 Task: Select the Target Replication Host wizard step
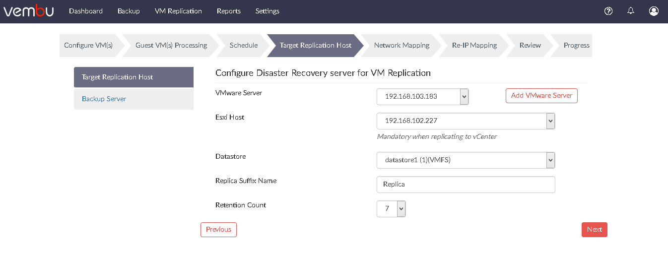click(316, 45)
